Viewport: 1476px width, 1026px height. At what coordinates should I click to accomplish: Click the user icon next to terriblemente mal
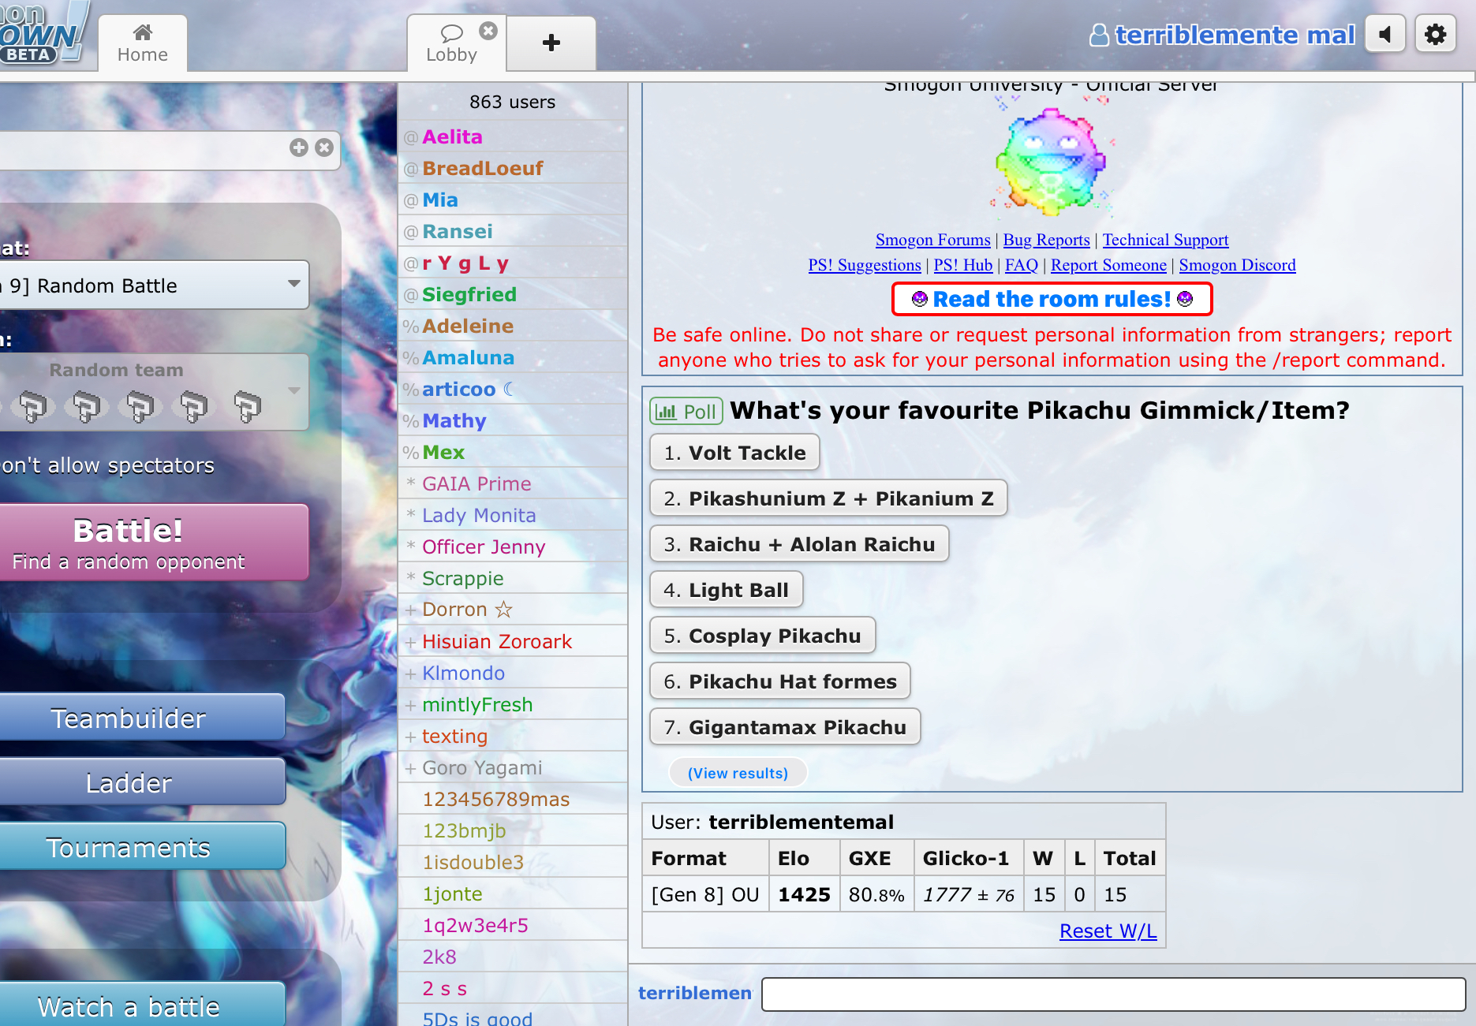[x=1099, y=35]
